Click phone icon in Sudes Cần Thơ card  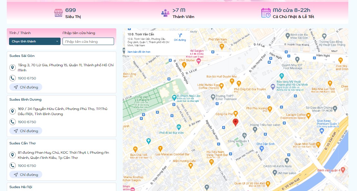(12, 166)
